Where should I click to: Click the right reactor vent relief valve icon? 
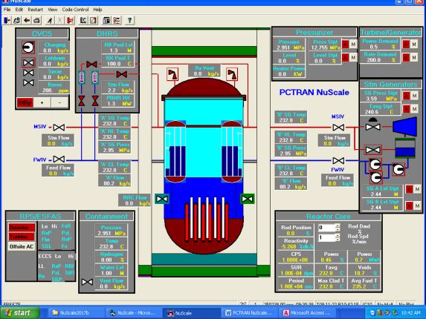pos(232,74)
